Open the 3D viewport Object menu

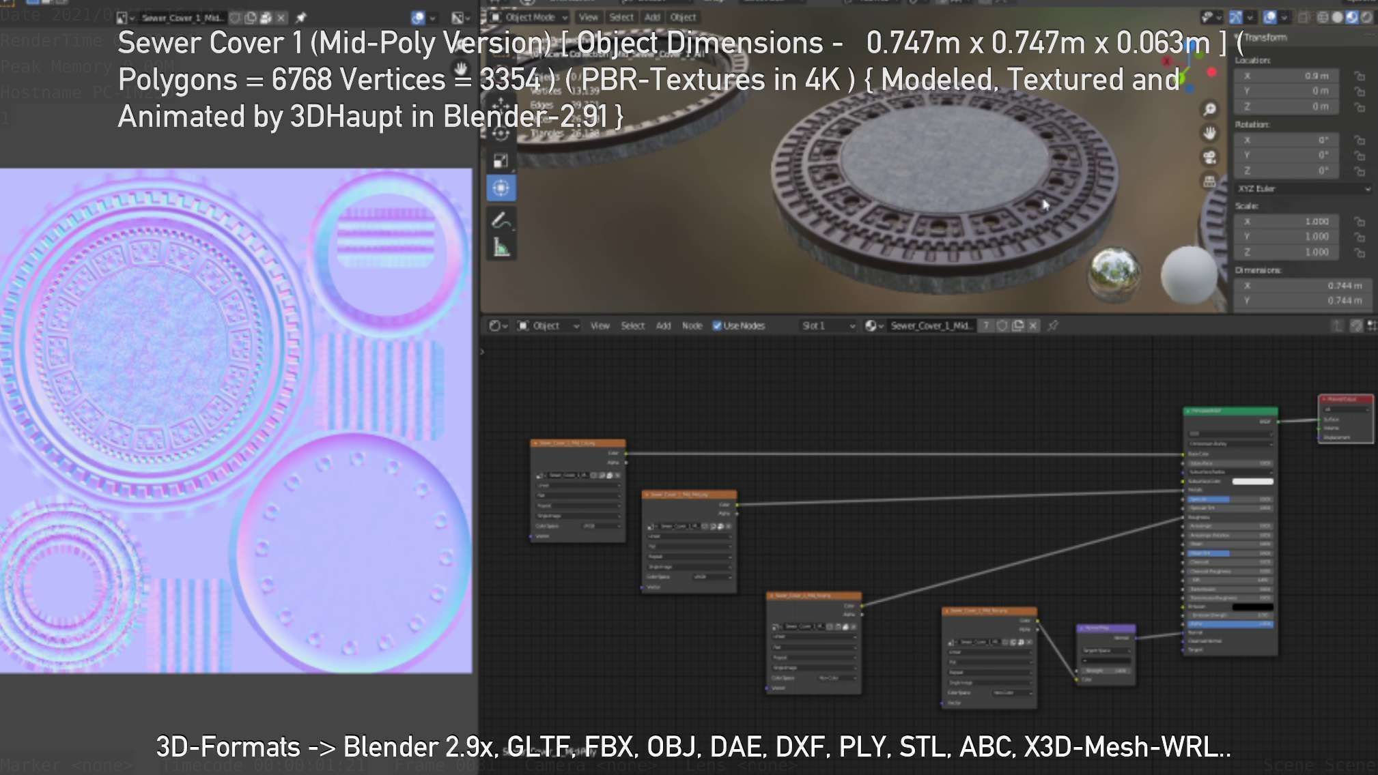(683, 18)
